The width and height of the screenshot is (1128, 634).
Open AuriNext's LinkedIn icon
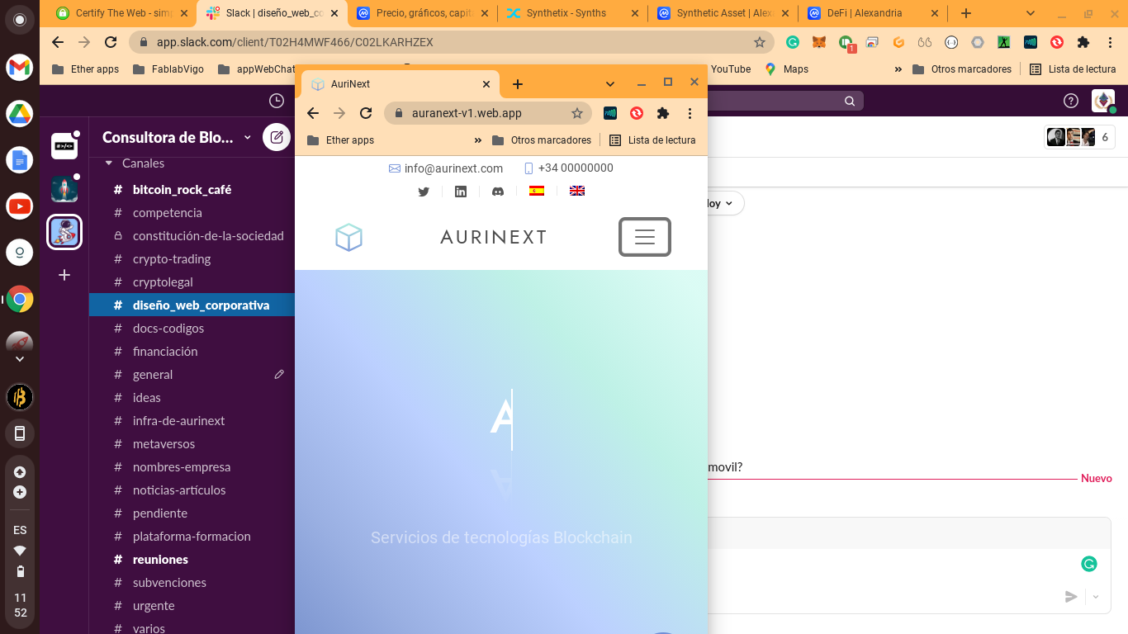(461, 192)
